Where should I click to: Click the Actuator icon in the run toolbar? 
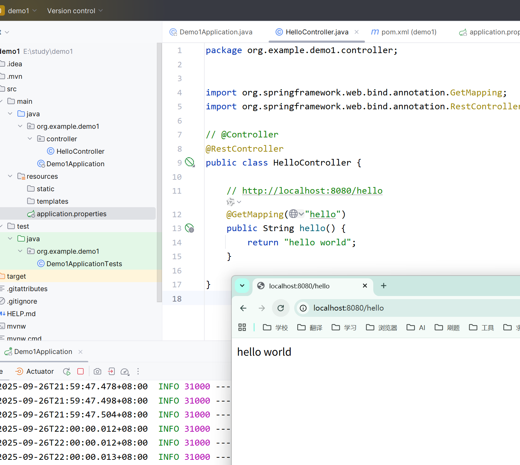pos(19,371)
